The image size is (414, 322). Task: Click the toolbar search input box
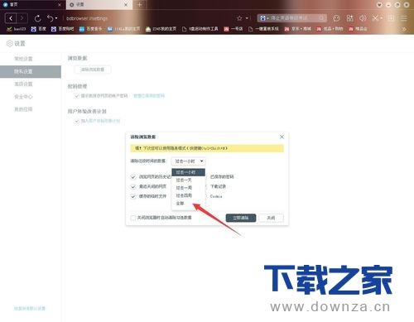(x=291, y=18)
